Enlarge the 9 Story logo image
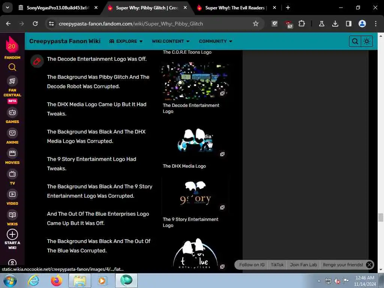 click(x=222, y=207)
